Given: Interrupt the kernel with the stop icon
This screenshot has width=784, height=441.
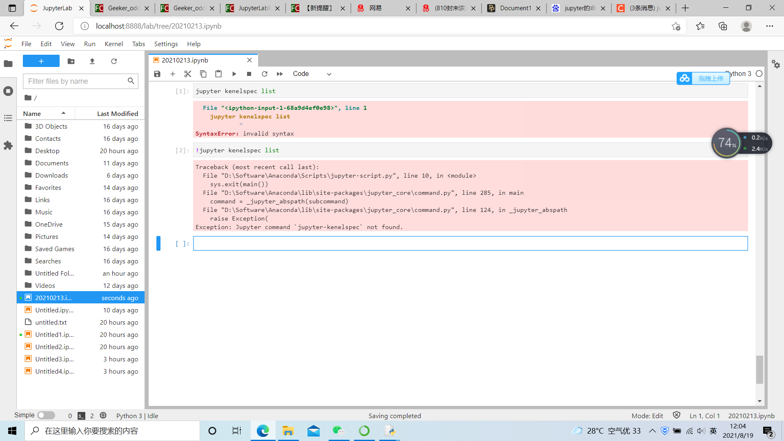Looking at the screenshot, I should pos(249,74).
